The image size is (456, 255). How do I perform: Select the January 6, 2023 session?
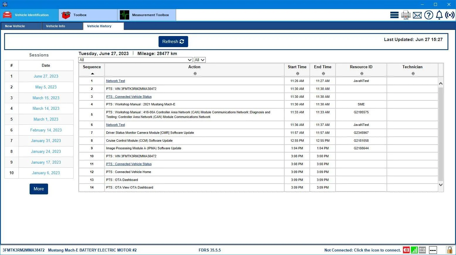pyautogui.click(x=46, y=173)
